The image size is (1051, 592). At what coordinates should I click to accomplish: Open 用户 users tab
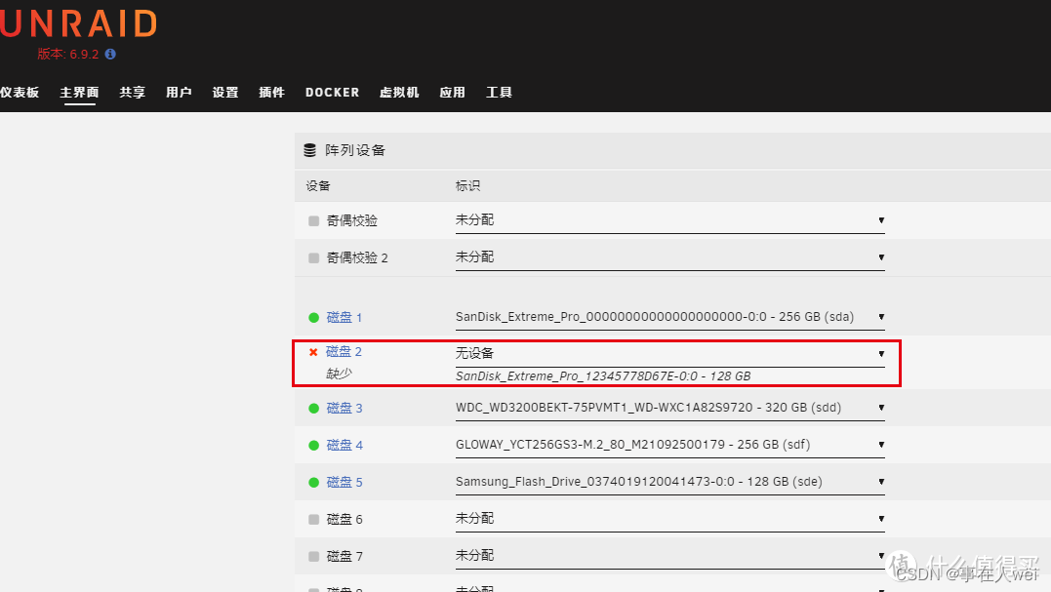click(179, 93)
